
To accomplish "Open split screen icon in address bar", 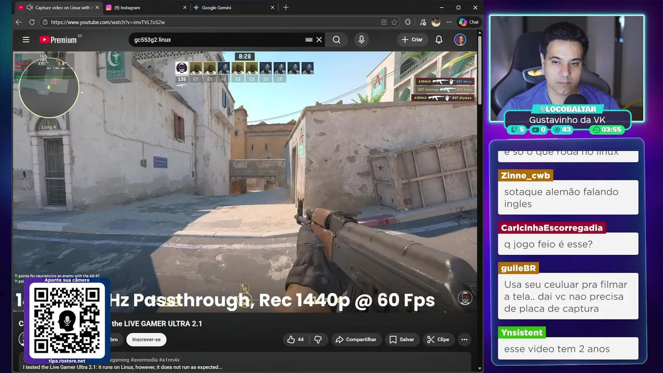I will (384, 22).
